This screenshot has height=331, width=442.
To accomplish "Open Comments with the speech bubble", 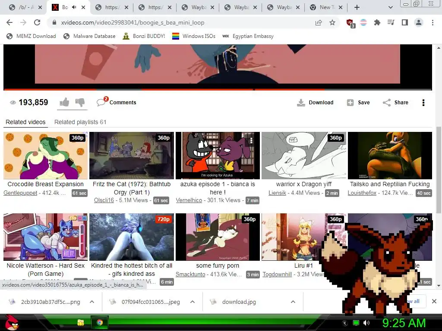I will coord(116,102).
